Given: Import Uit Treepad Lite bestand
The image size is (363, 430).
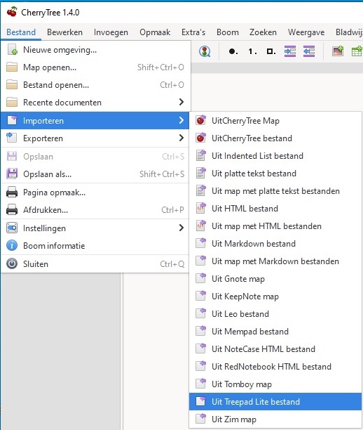Looking at the screenshot, I should [x=275, y=401].
